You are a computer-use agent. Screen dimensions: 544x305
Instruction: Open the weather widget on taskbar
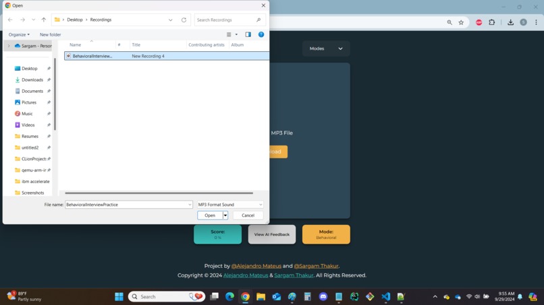click(x=24, y=296)
